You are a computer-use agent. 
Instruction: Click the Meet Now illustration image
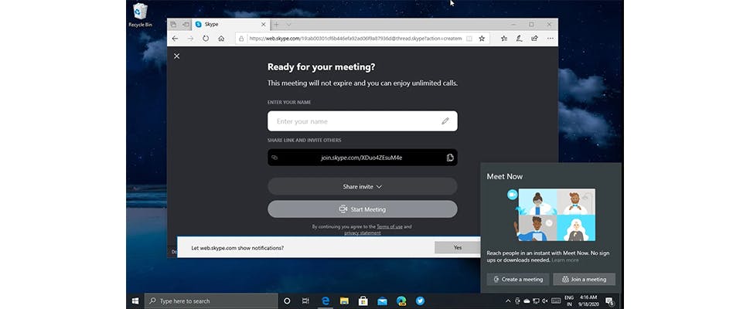(x=551, y=215)
